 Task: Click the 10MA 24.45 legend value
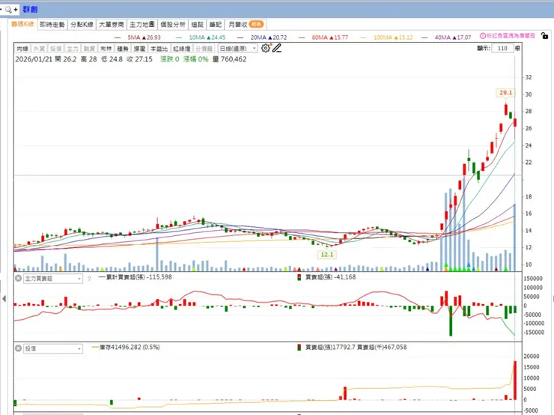click(x=207, y=37)
